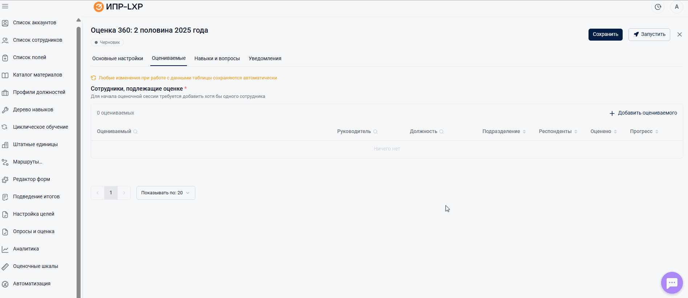
Task: Click the Маршруты route icon
Action: 5,162
